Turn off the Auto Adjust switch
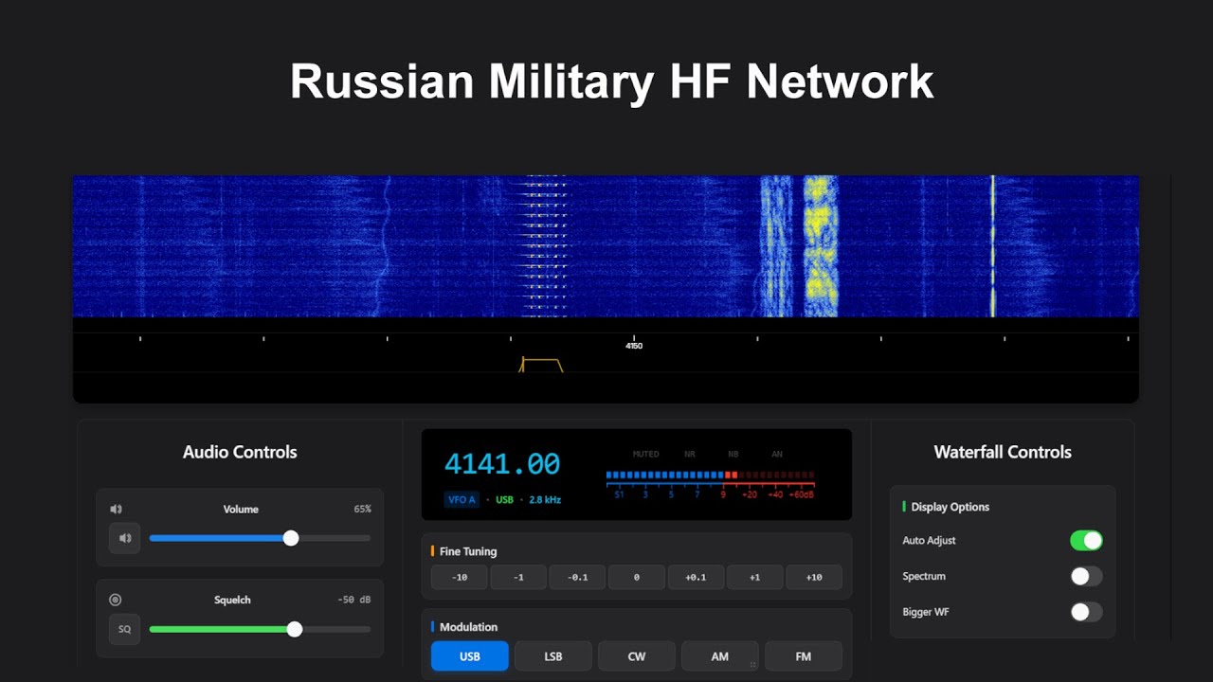The width and height of the screenshot is (1213, 682). tap(1086, 540)
